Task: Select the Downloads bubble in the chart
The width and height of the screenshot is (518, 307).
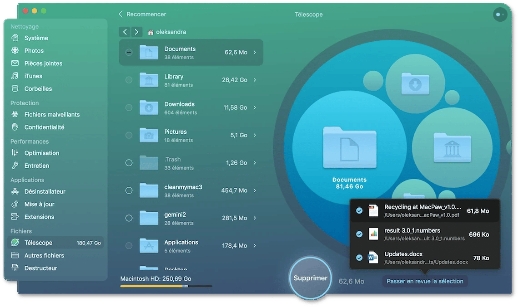Action: click(x=415, y=84)
